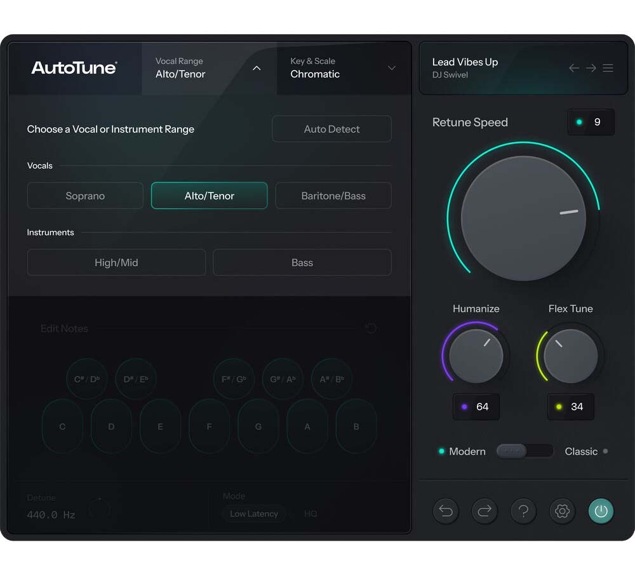The height and width of the screenshot is (573, 635).
Task: Toggle the D note button
Action: [x=111, y=426]
